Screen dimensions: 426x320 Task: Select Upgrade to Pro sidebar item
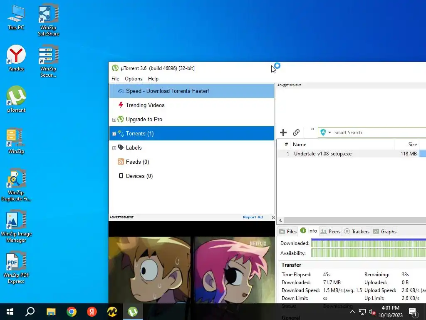pos(192,119)
